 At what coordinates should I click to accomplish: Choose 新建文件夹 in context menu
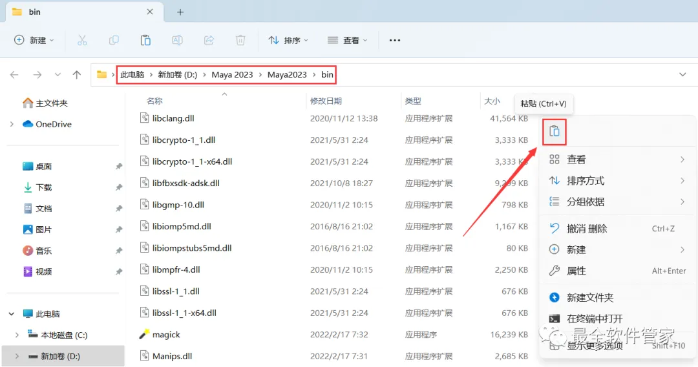(x=617, y=298)
